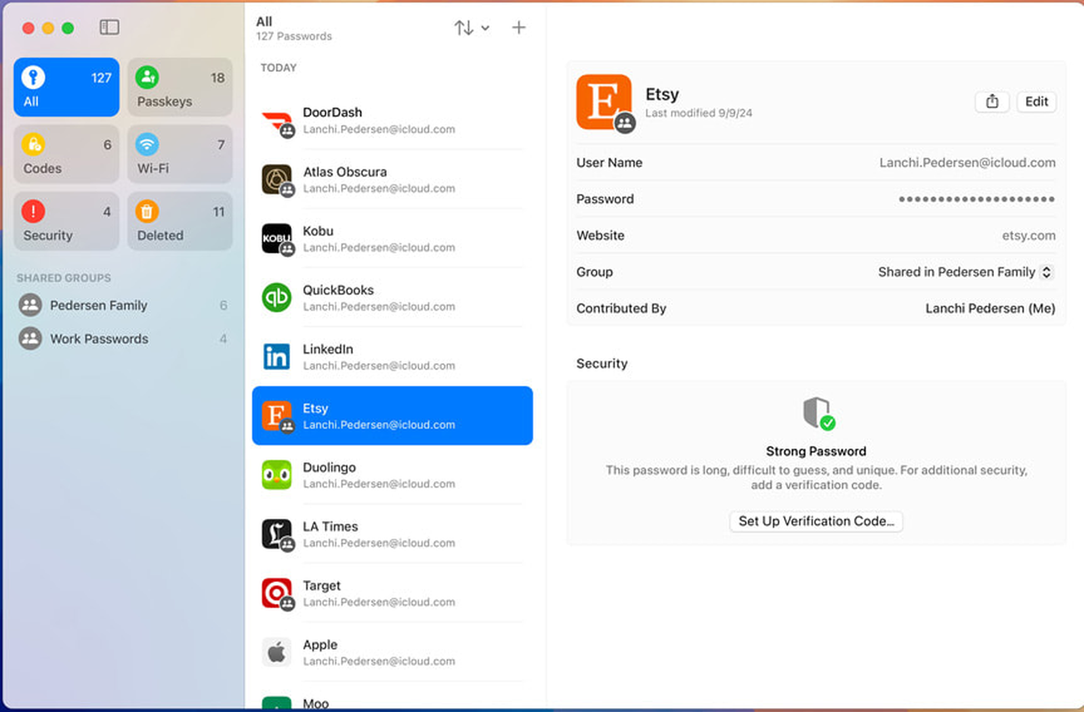Viewport: 1084px width, 712px height.
Task: Select the DoorDash entry
Action: pyautogui.click(x=392, y=121)
